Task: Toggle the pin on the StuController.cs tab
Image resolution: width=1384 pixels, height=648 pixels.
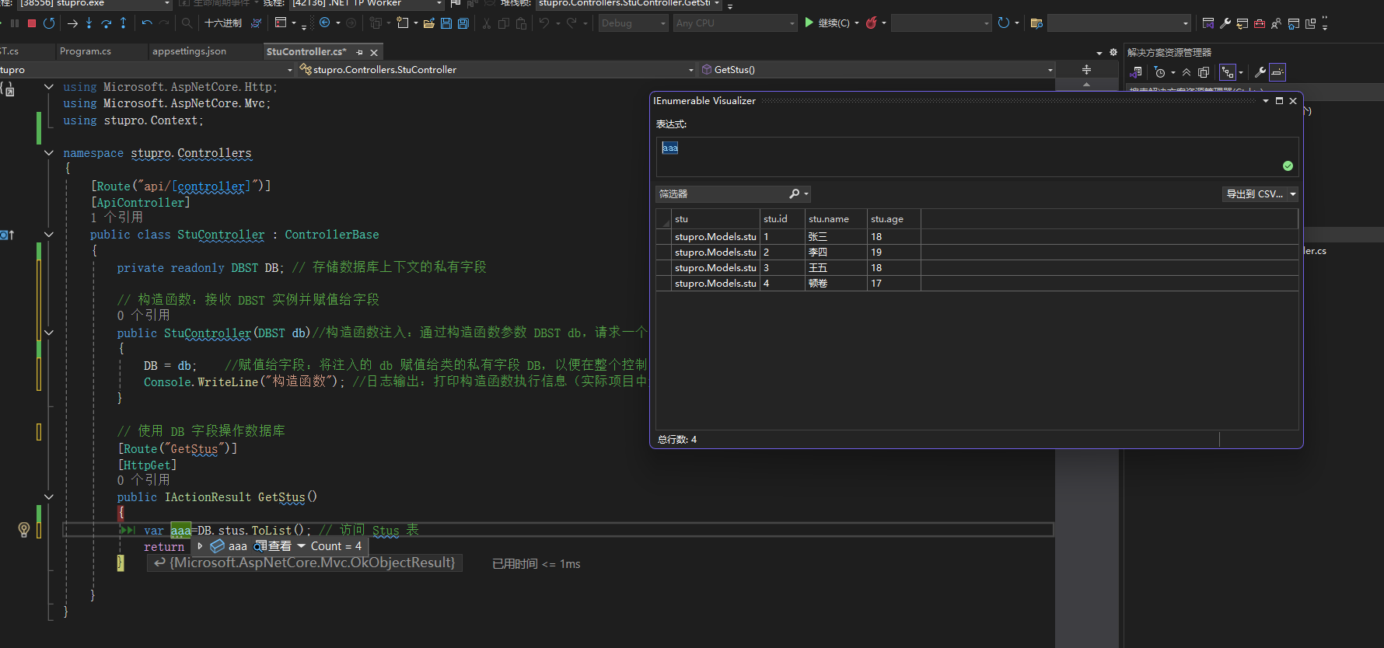Action: click(x=359, y=52)
